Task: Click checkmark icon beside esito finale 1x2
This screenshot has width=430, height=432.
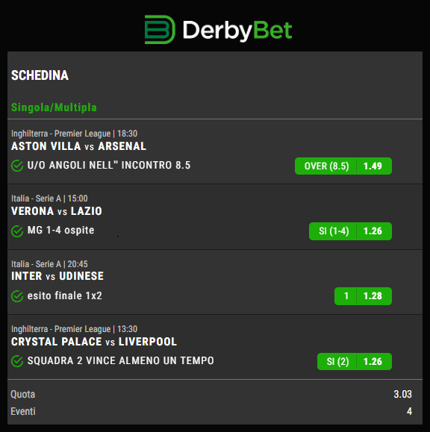Action: point(17,296)
